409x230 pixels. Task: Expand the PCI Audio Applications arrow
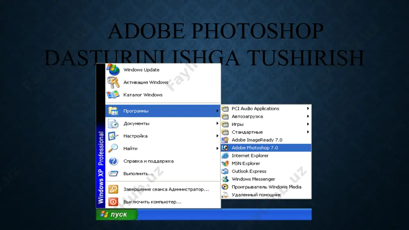(x=308, y=108)
